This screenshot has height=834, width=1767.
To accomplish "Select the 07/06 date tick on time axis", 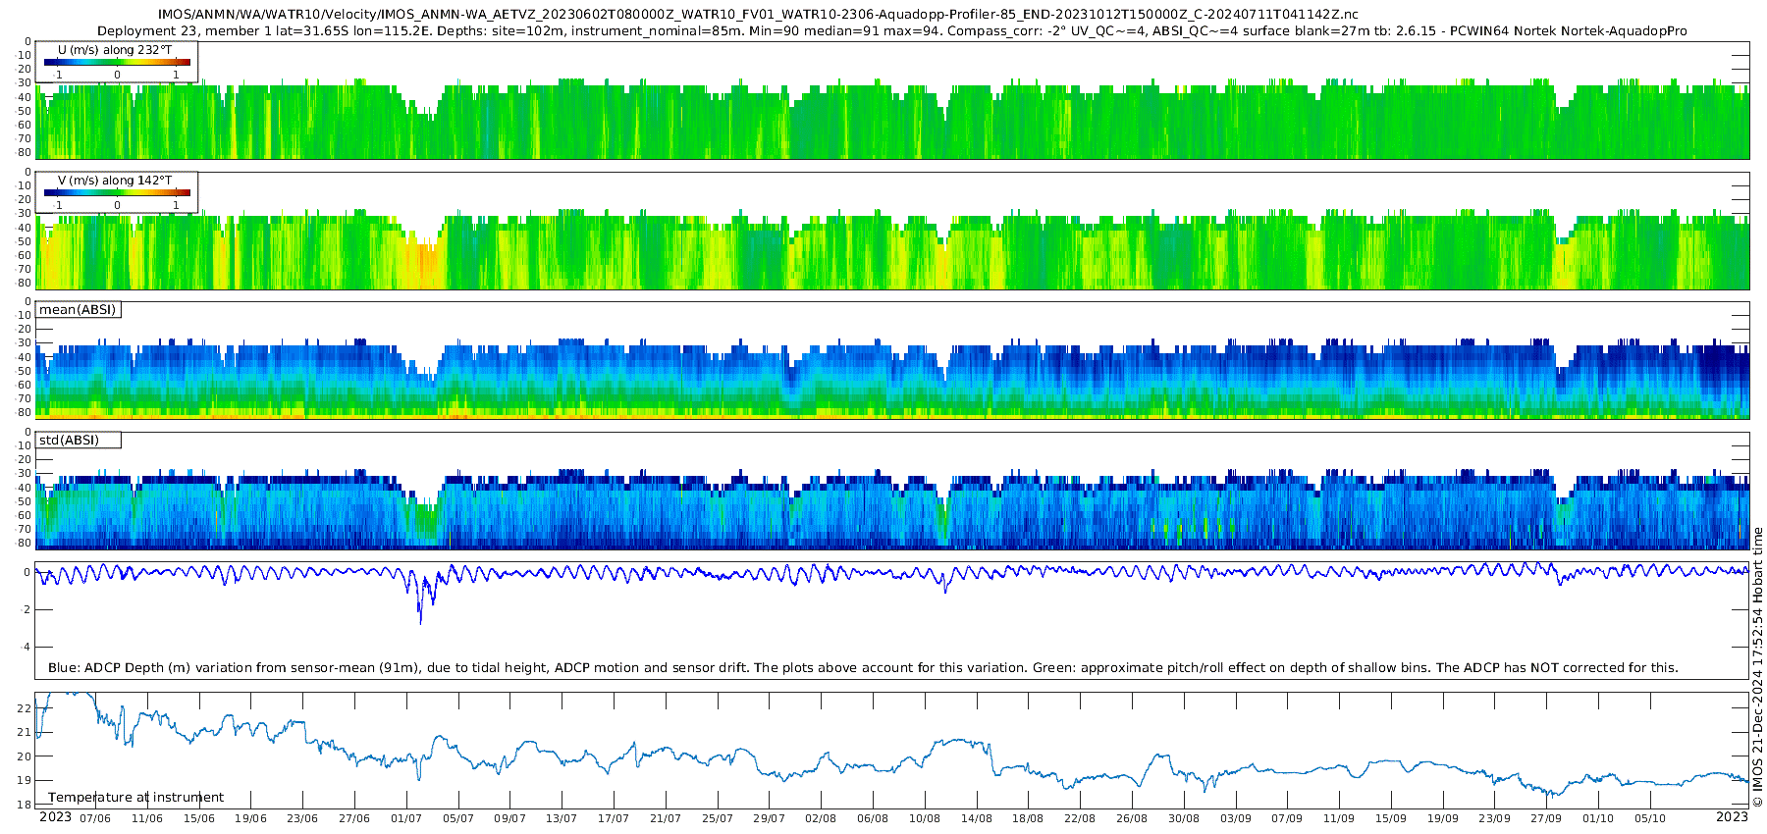I will (95, 818).
